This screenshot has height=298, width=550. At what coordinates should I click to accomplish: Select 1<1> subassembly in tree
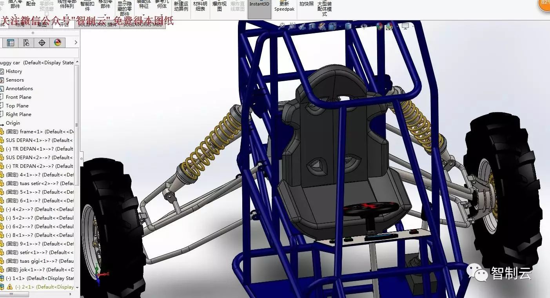click(37, 278)
